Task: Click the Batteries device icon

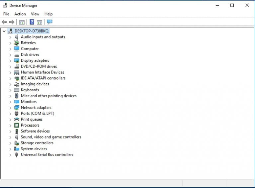Action: point(17,43)
